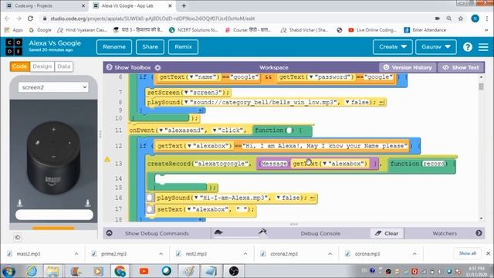The image size is (494, 278).
Task: Click the white text input in app preview
Action: pos(54,215)
